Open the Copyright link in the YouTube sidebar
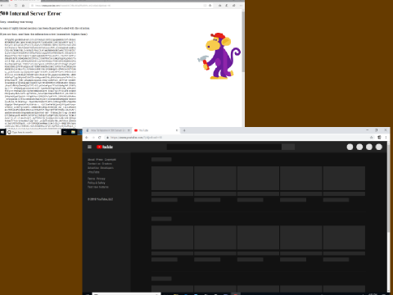This screenshot has width=393, height=295. [x=111, y=160]
